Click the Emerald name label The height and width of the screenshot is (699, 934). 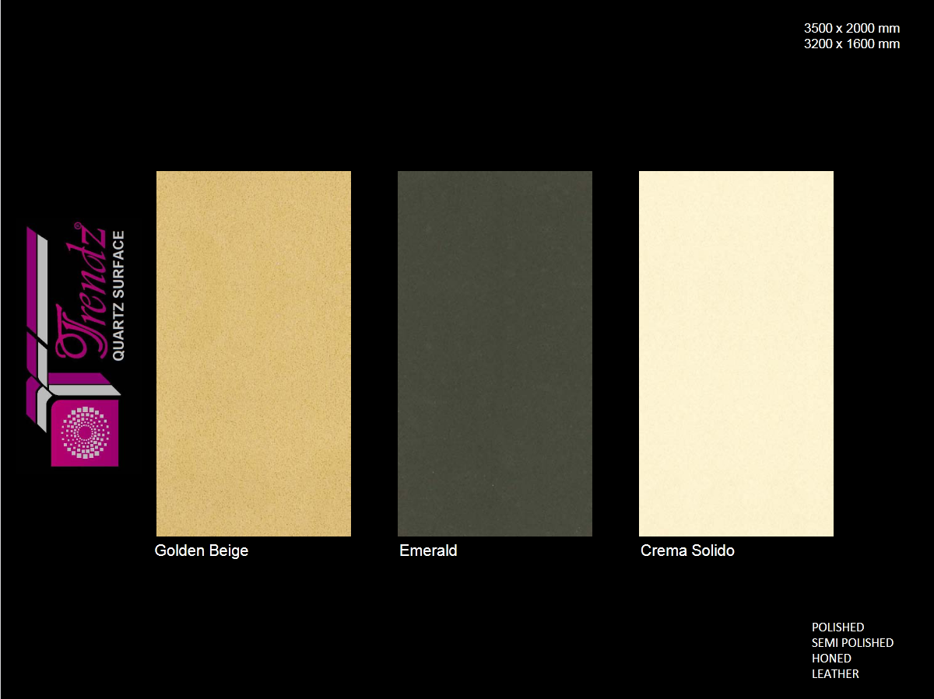[x=428, y=550]
